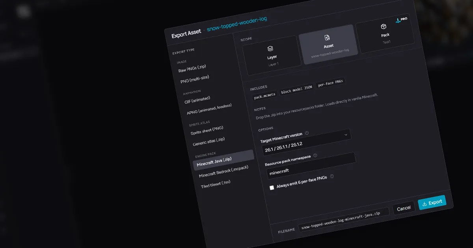Select the Asset scope card

328,44
